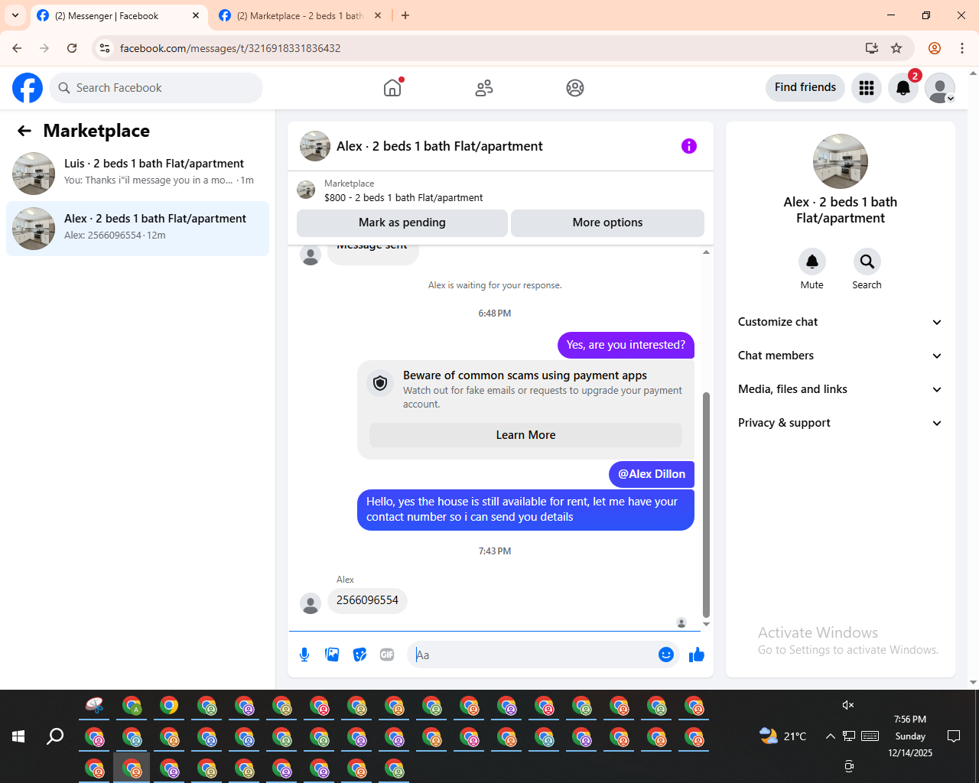Send a thumbs-up like

point(697,655)
